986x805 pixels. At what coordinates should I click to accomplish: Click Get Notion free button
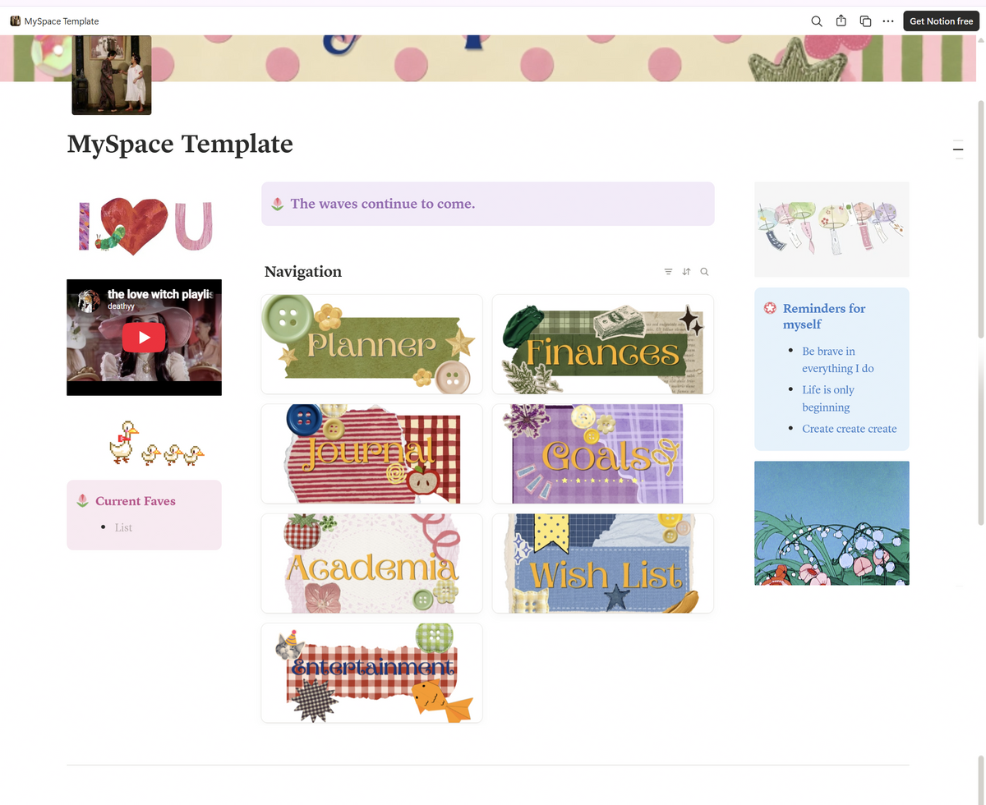point(941,21)
